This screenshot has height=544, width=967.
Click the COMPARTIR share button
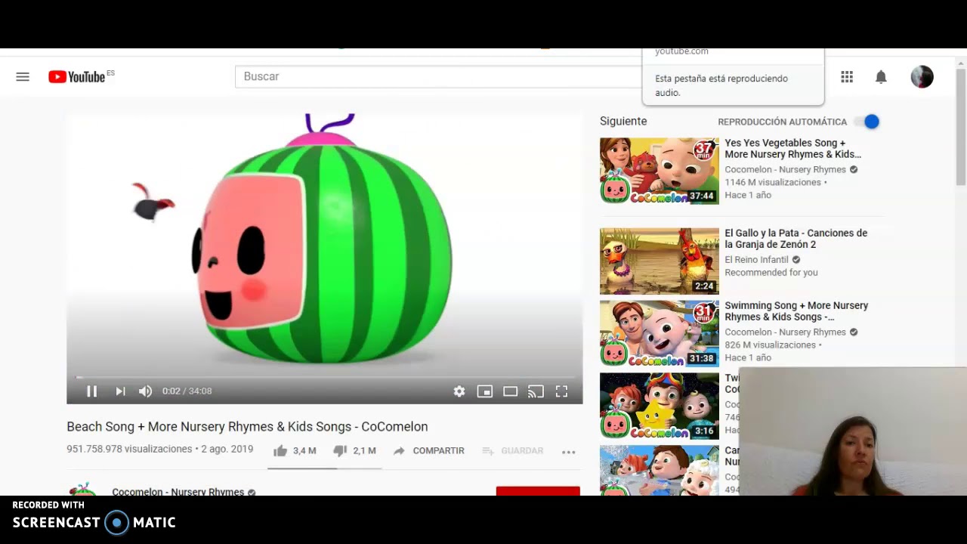click(428, 450)
